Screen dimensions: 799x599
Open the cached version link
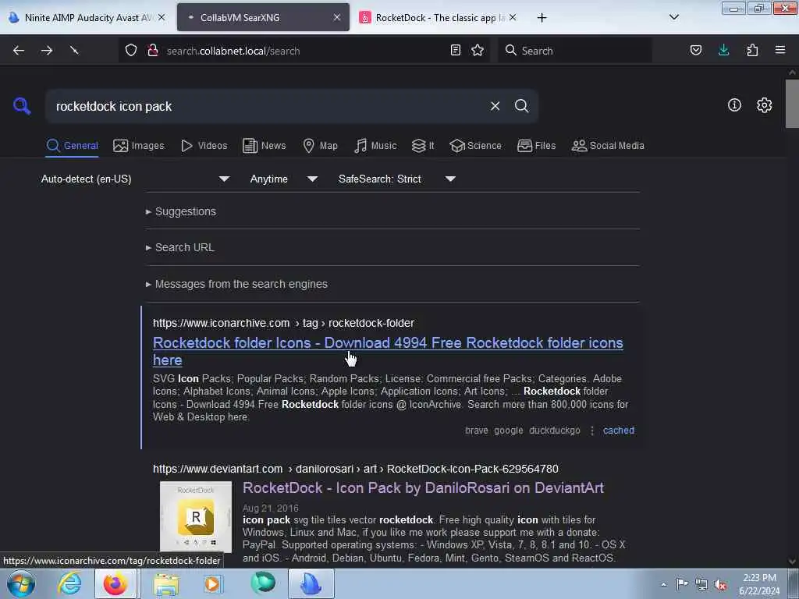(619, 431)
